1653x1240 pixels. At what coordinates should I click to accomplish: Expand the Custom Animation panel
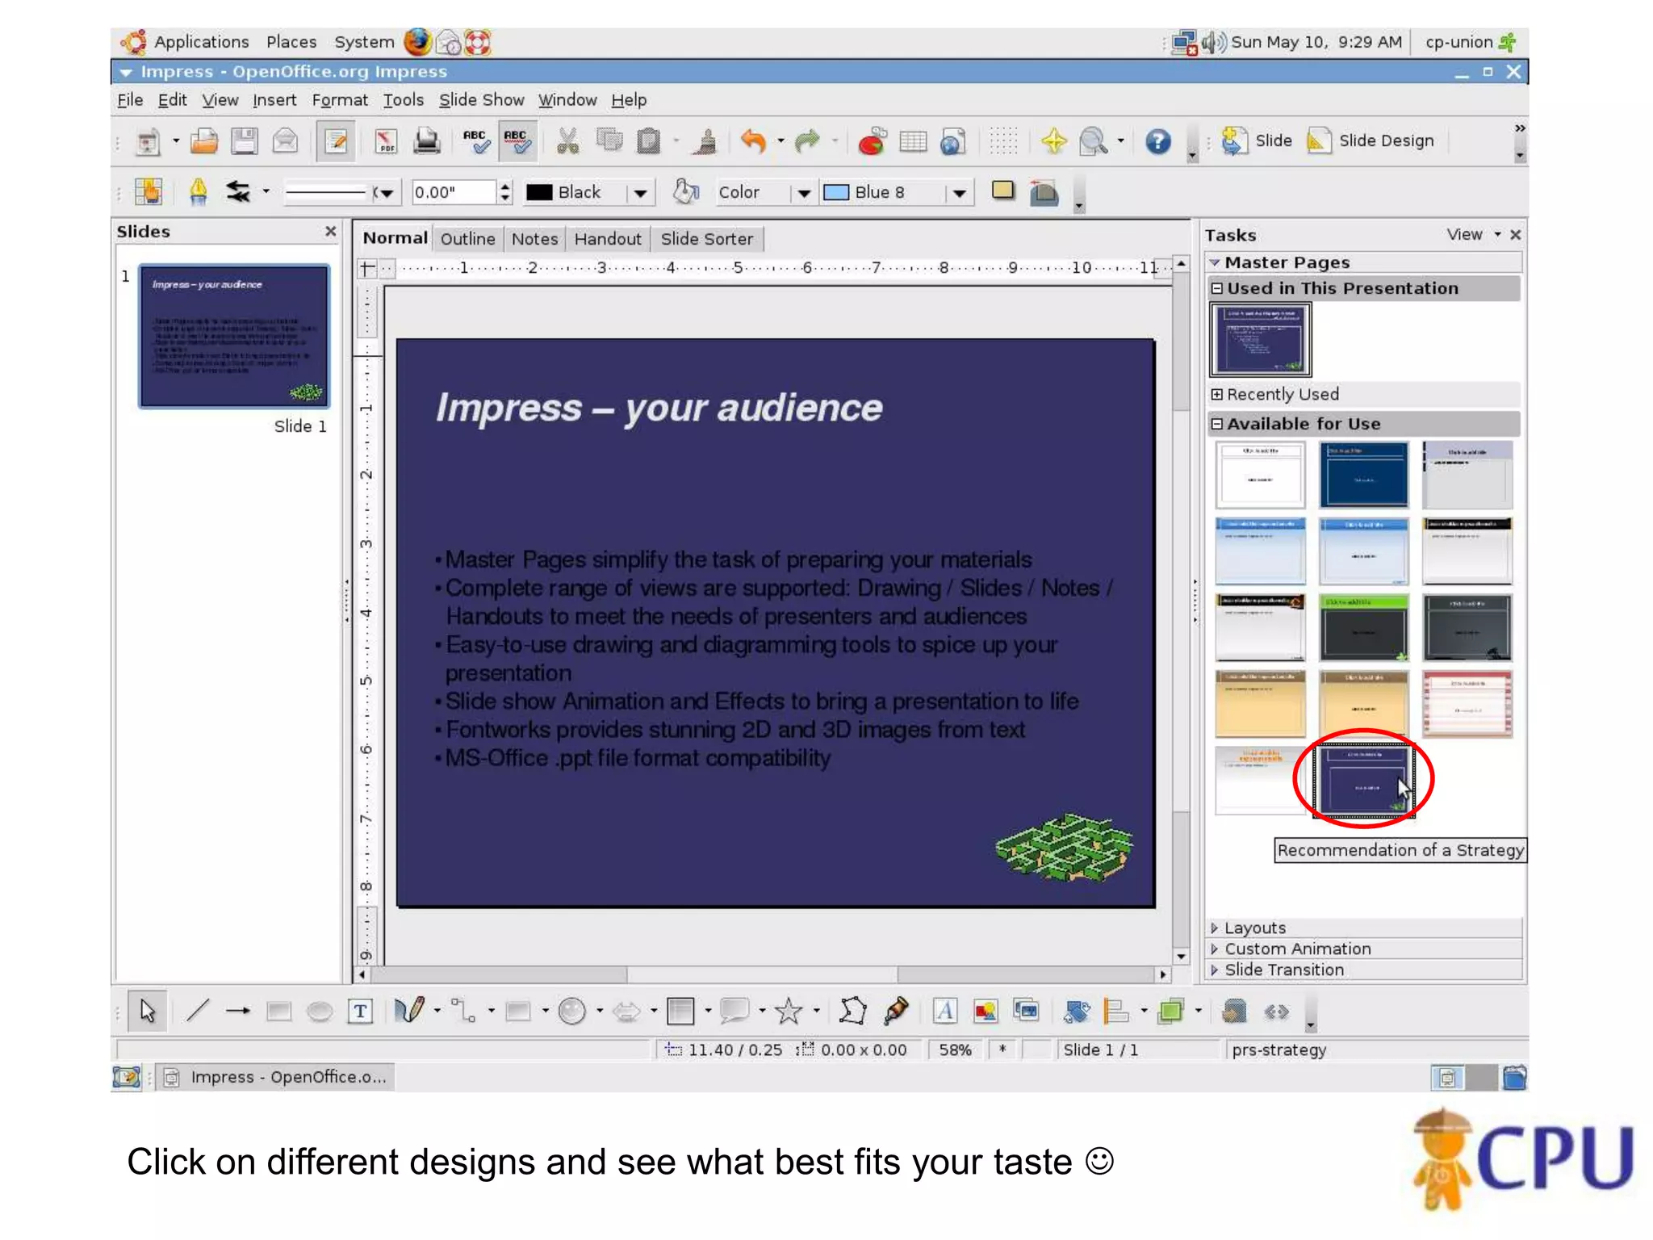click(1364, 949)
